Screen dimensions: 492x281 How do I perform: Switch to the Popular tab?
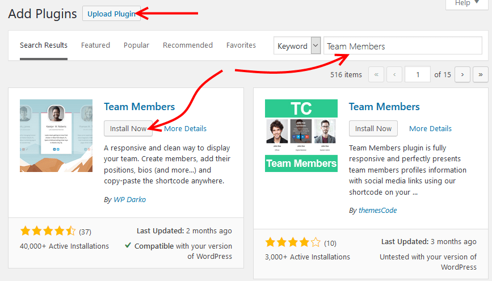click(136, 45)
